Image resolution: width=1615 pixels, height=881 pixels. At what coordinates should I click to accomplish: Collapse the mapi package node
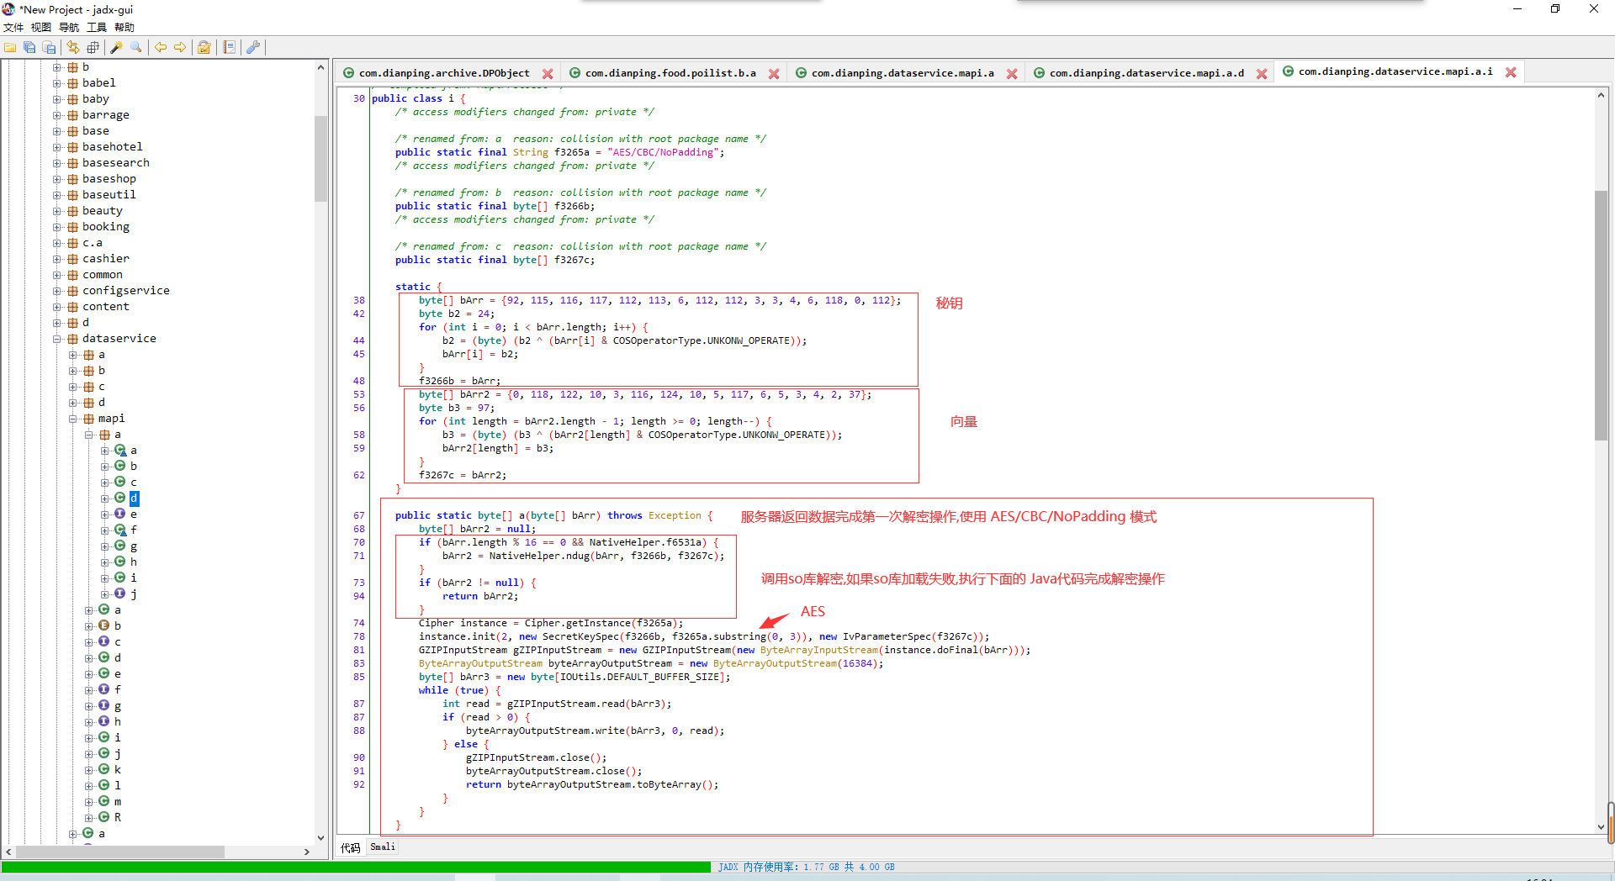click(x=73, y=419)
